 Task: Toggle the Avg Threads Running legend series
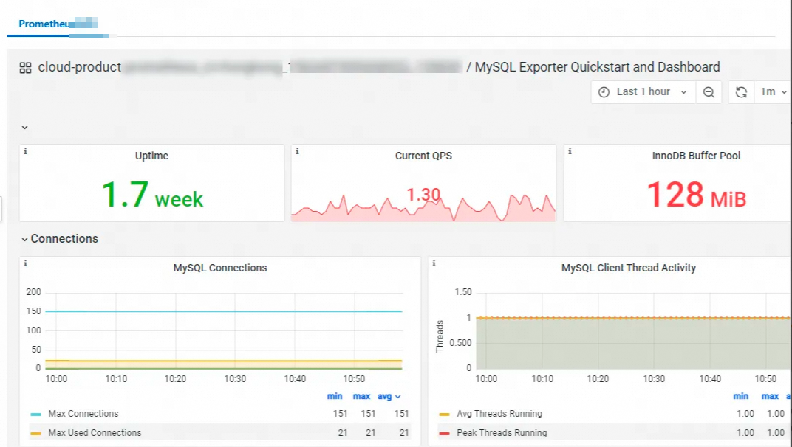click(x=499, y=414)
